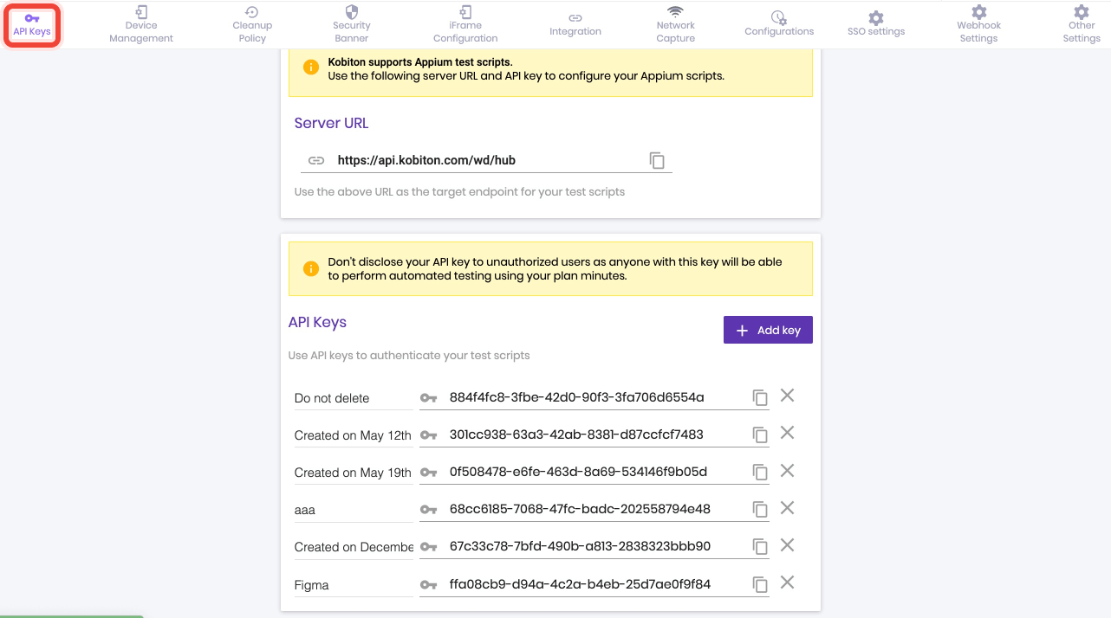Image resolution: width=1111 pixels, height=618 pixels.
Task: Open Network Capture tab
Action: (x=676, y=25)
